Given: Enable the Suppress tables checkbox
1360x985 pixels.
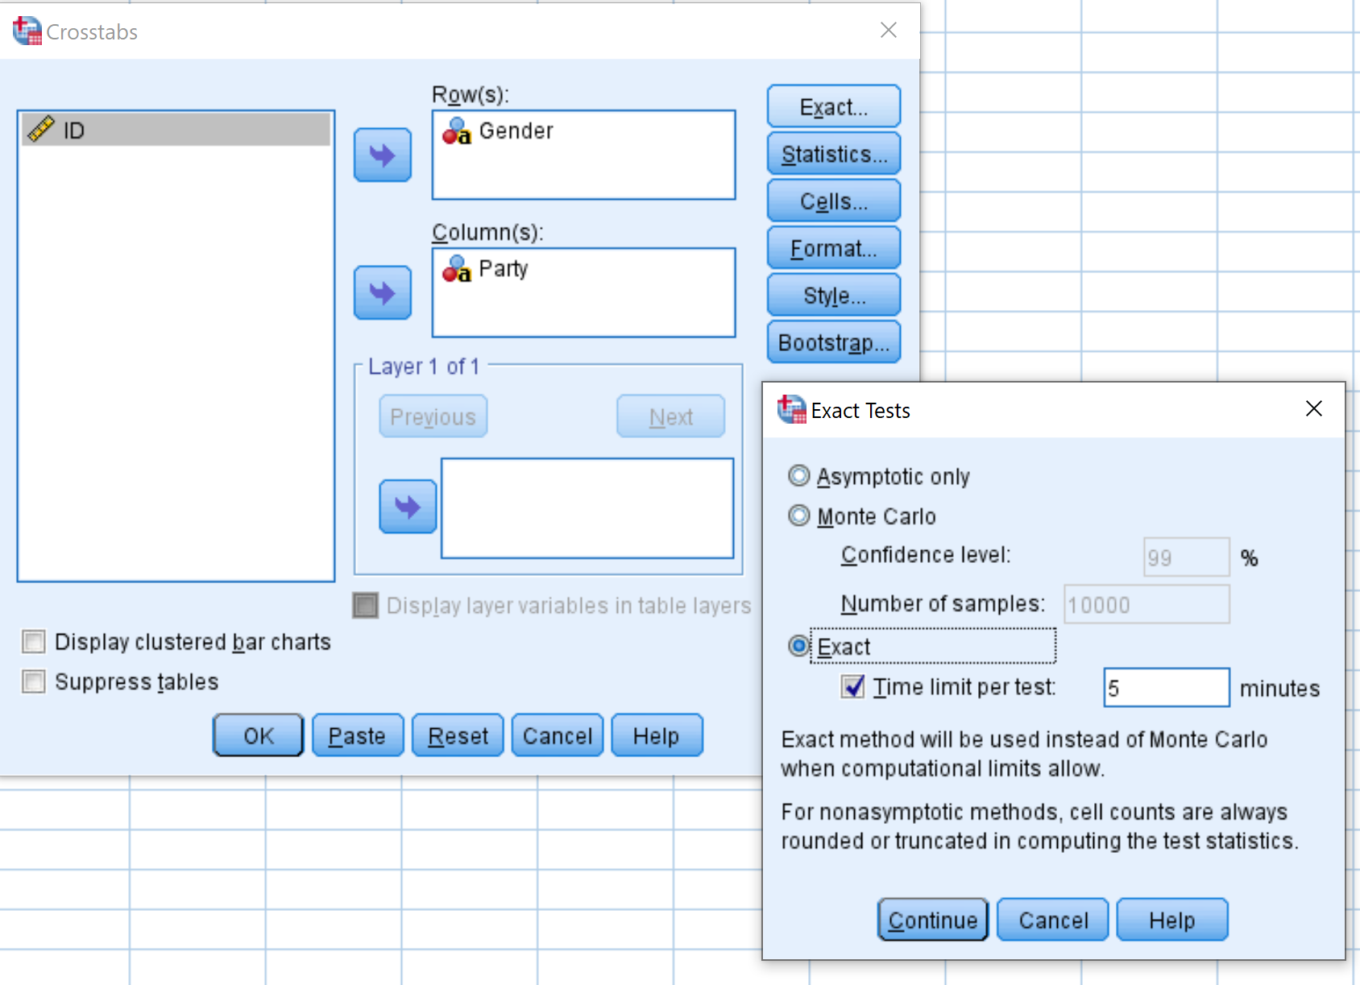Looking at the screenshot, I should (x=34, y=681).
